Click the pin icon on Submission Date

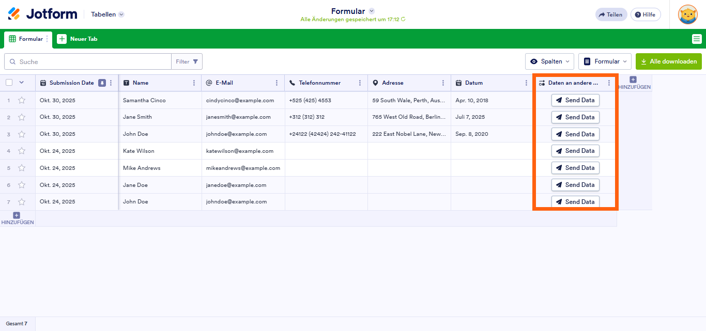[x=102, y=83]
